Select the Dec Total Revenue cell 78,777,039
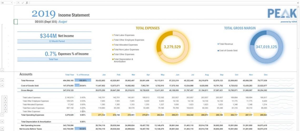Screen dimensions: 300x131 pyautogui.click(x=262, y=80)
